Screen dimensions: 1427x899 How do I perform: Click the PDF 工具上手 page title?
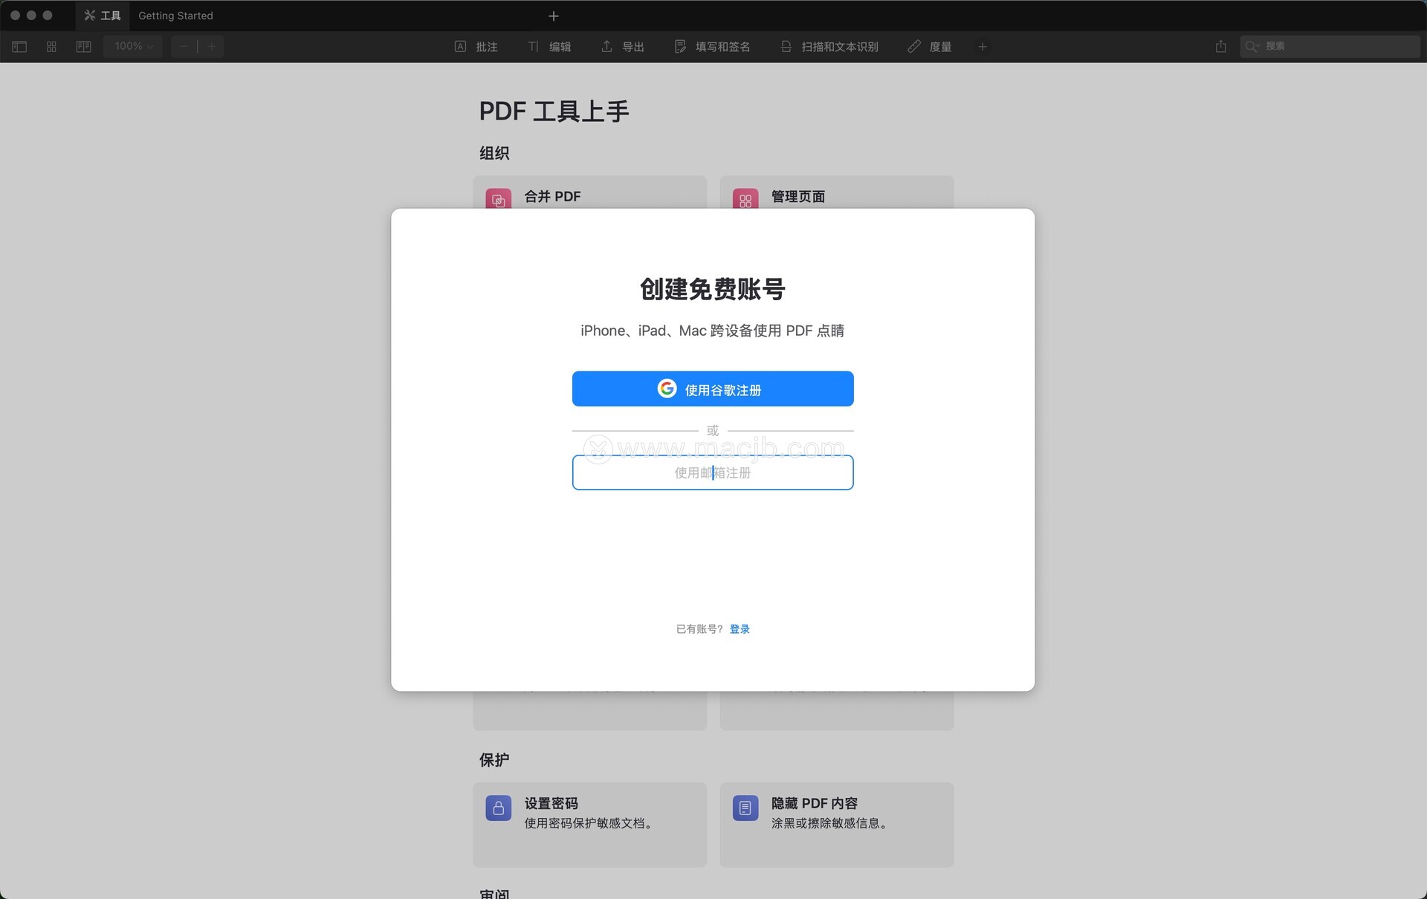pos(554,111)
